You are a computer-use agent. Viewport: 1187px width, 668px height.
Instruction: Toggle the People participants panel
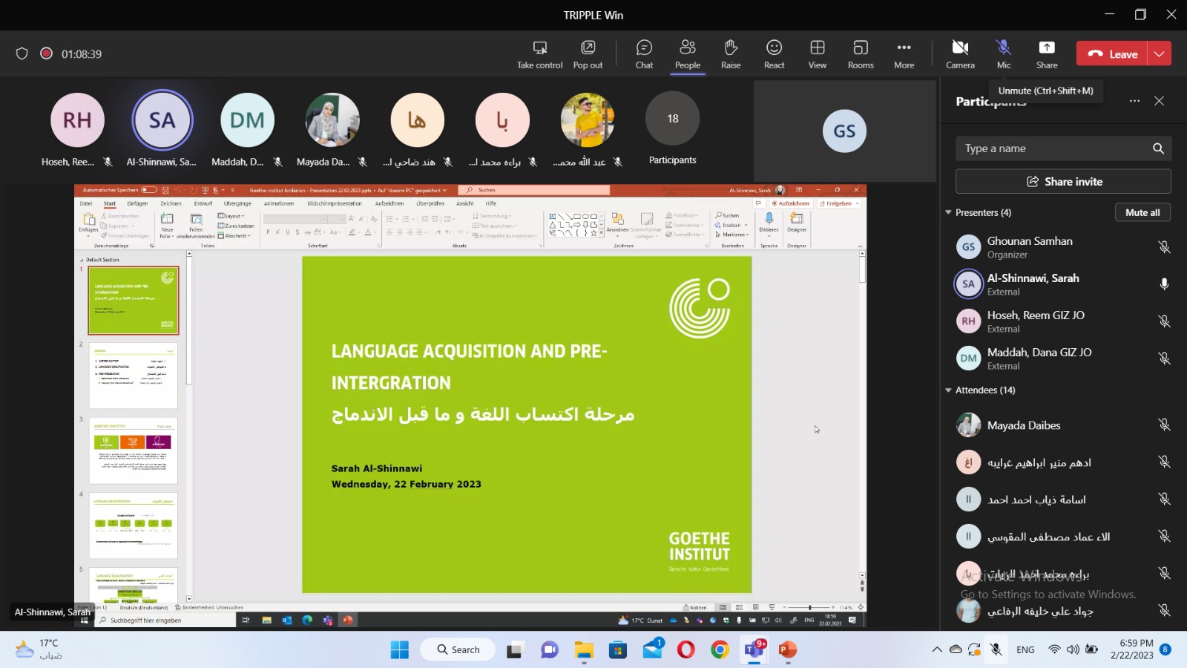pos(687,54)
